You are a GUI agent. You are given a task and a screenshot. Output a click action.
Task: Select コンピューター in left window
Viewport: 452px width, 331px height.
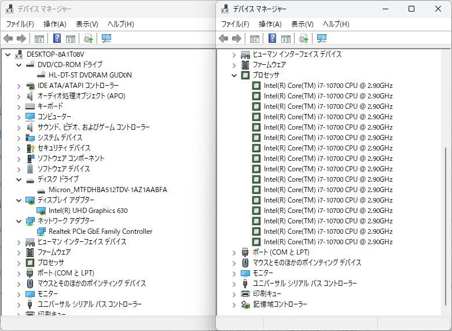click(x=54, y=117)
